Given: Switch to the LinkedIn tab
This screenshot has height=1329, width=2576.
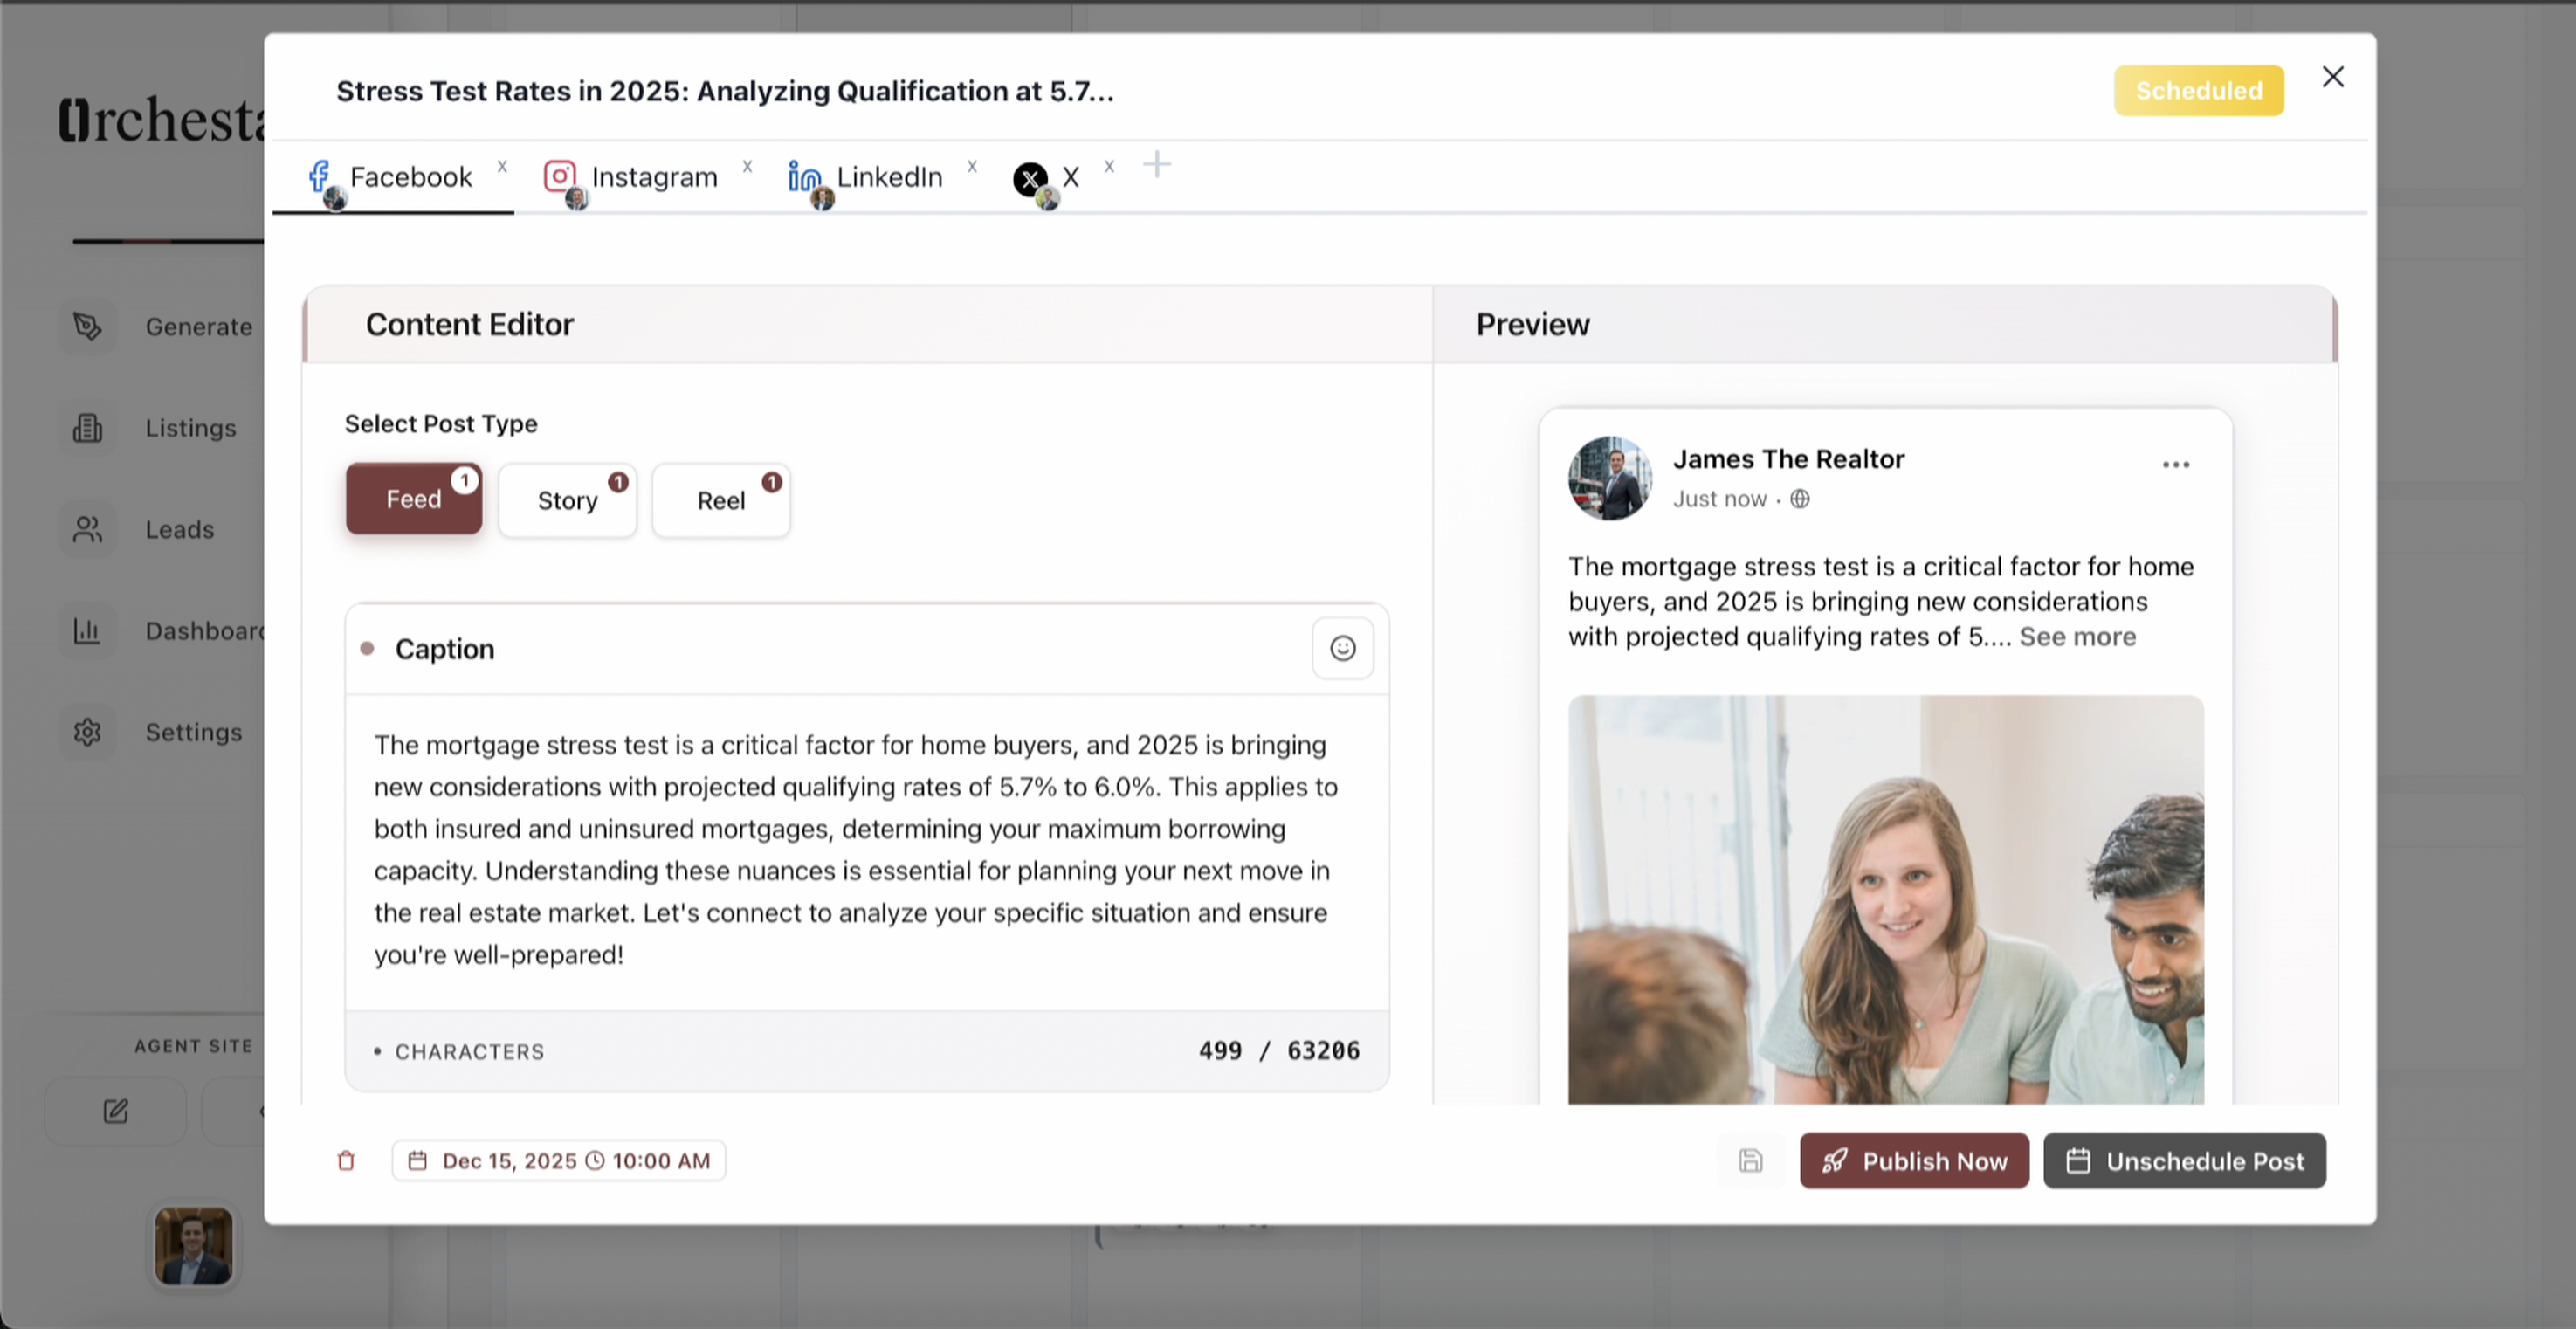Looking at the screenshot, I should (888, 177).
